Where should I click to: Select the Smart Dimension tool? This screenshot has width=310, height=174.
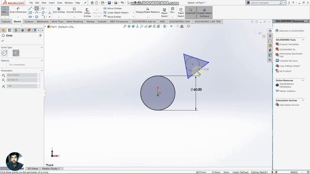point(18,10)
